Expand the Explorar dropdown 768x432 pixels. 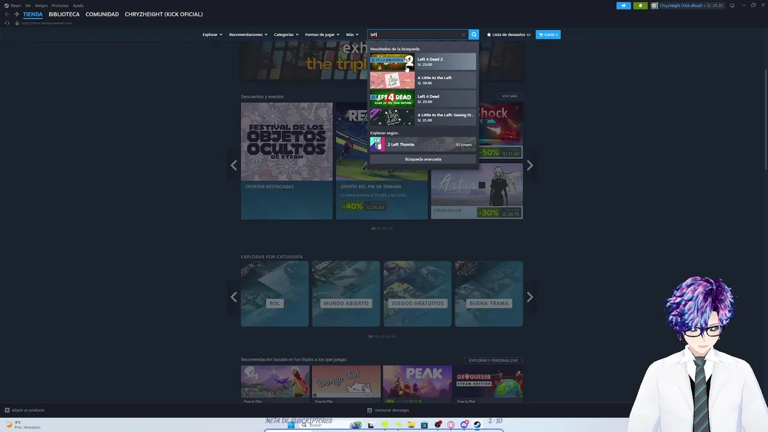pyautogui.click(x=212, y=34)
